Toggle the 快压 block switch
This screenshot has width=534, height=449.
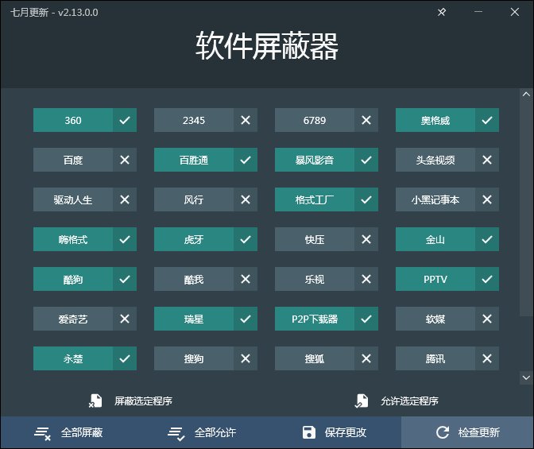click(327, 239)
